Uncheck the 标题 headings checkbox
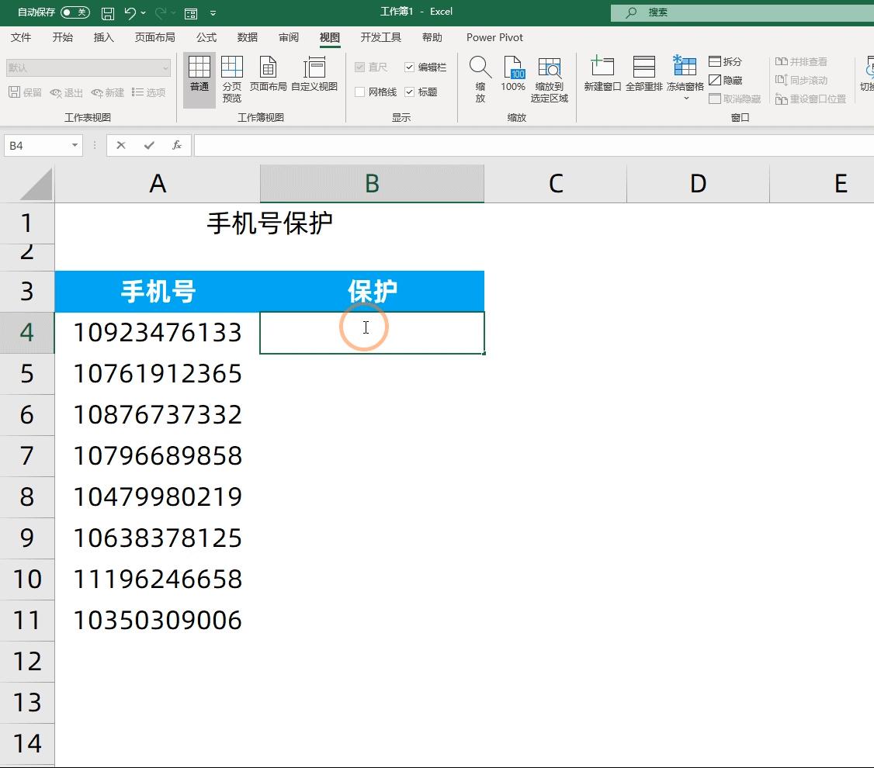874x768 pixels. [x=410, y=92]
